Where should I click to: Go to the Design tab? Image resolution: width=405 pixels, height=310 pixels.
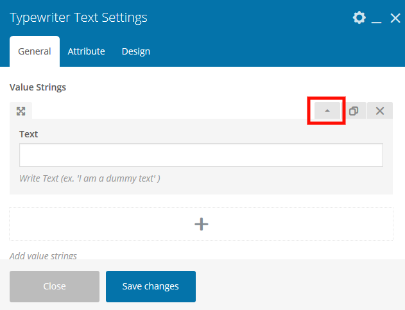135,51
